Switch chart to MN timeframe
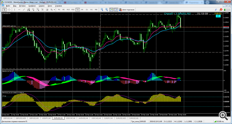 pos(96,10)
